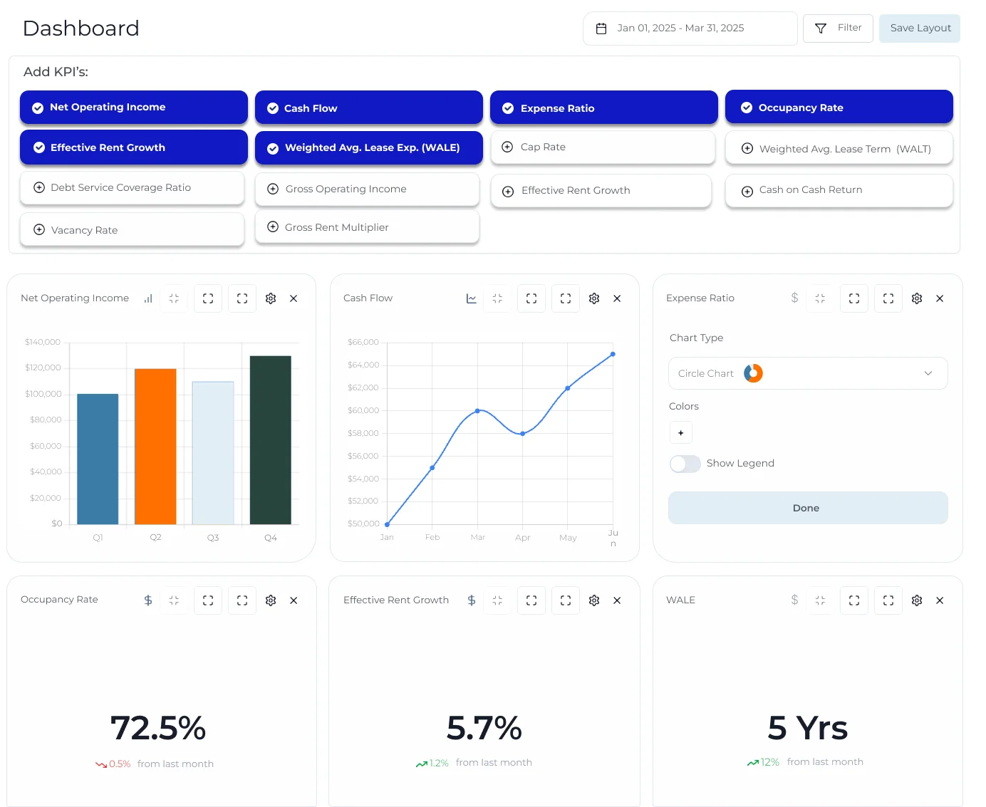Image resolution: width=986 pixels, height=807 pixels.
Task: Open the Filter options
Action: click(x=838, y=28)
